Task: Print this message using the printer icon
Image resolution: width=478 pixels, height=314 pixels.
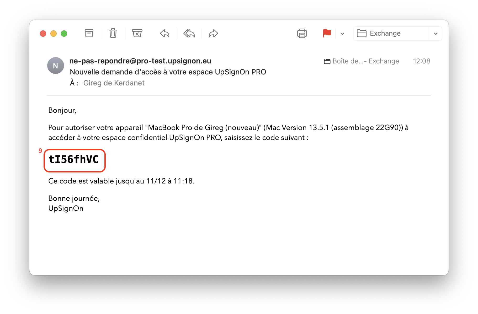Action: [302, 33]
